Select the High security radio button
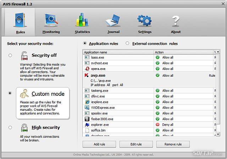Screen dimensions: 227x159 coord(10,127)
